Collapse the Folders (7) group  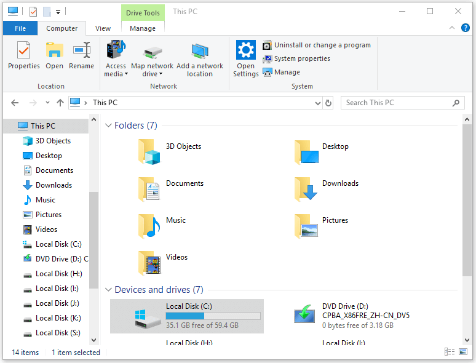(108, 126)
